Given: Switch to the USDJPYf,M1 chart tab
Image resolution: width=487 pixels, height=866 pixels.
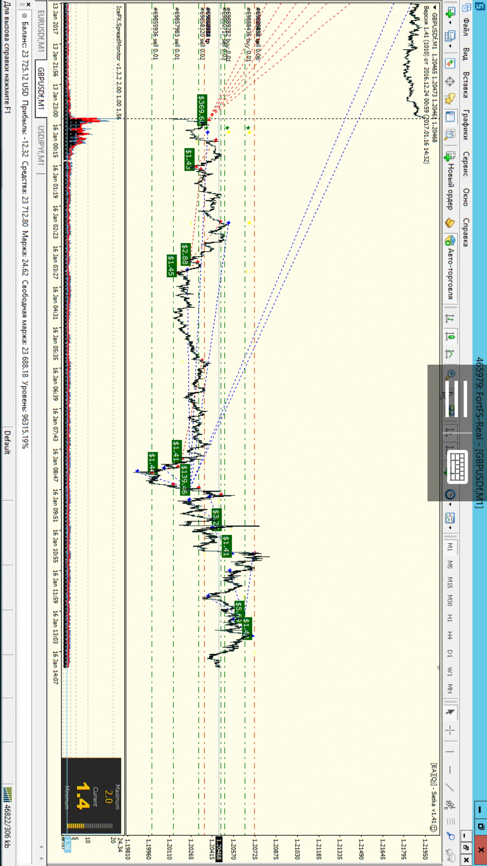Looking at the screenshot, I should coord(41,145).
